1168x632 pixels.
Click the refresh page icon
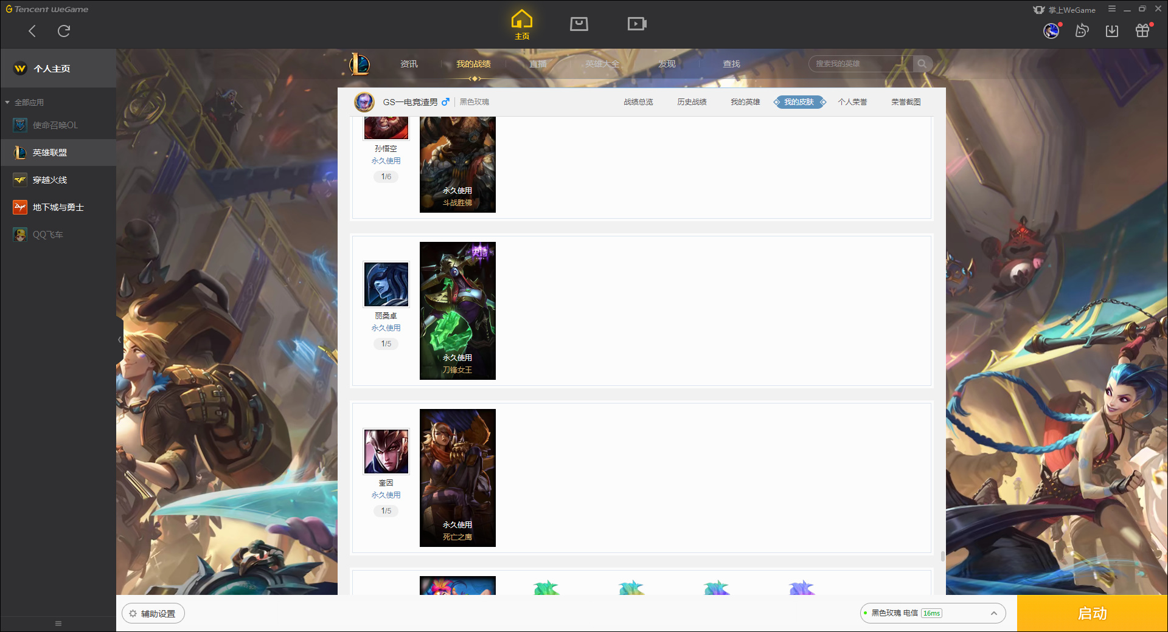point(64,31)
